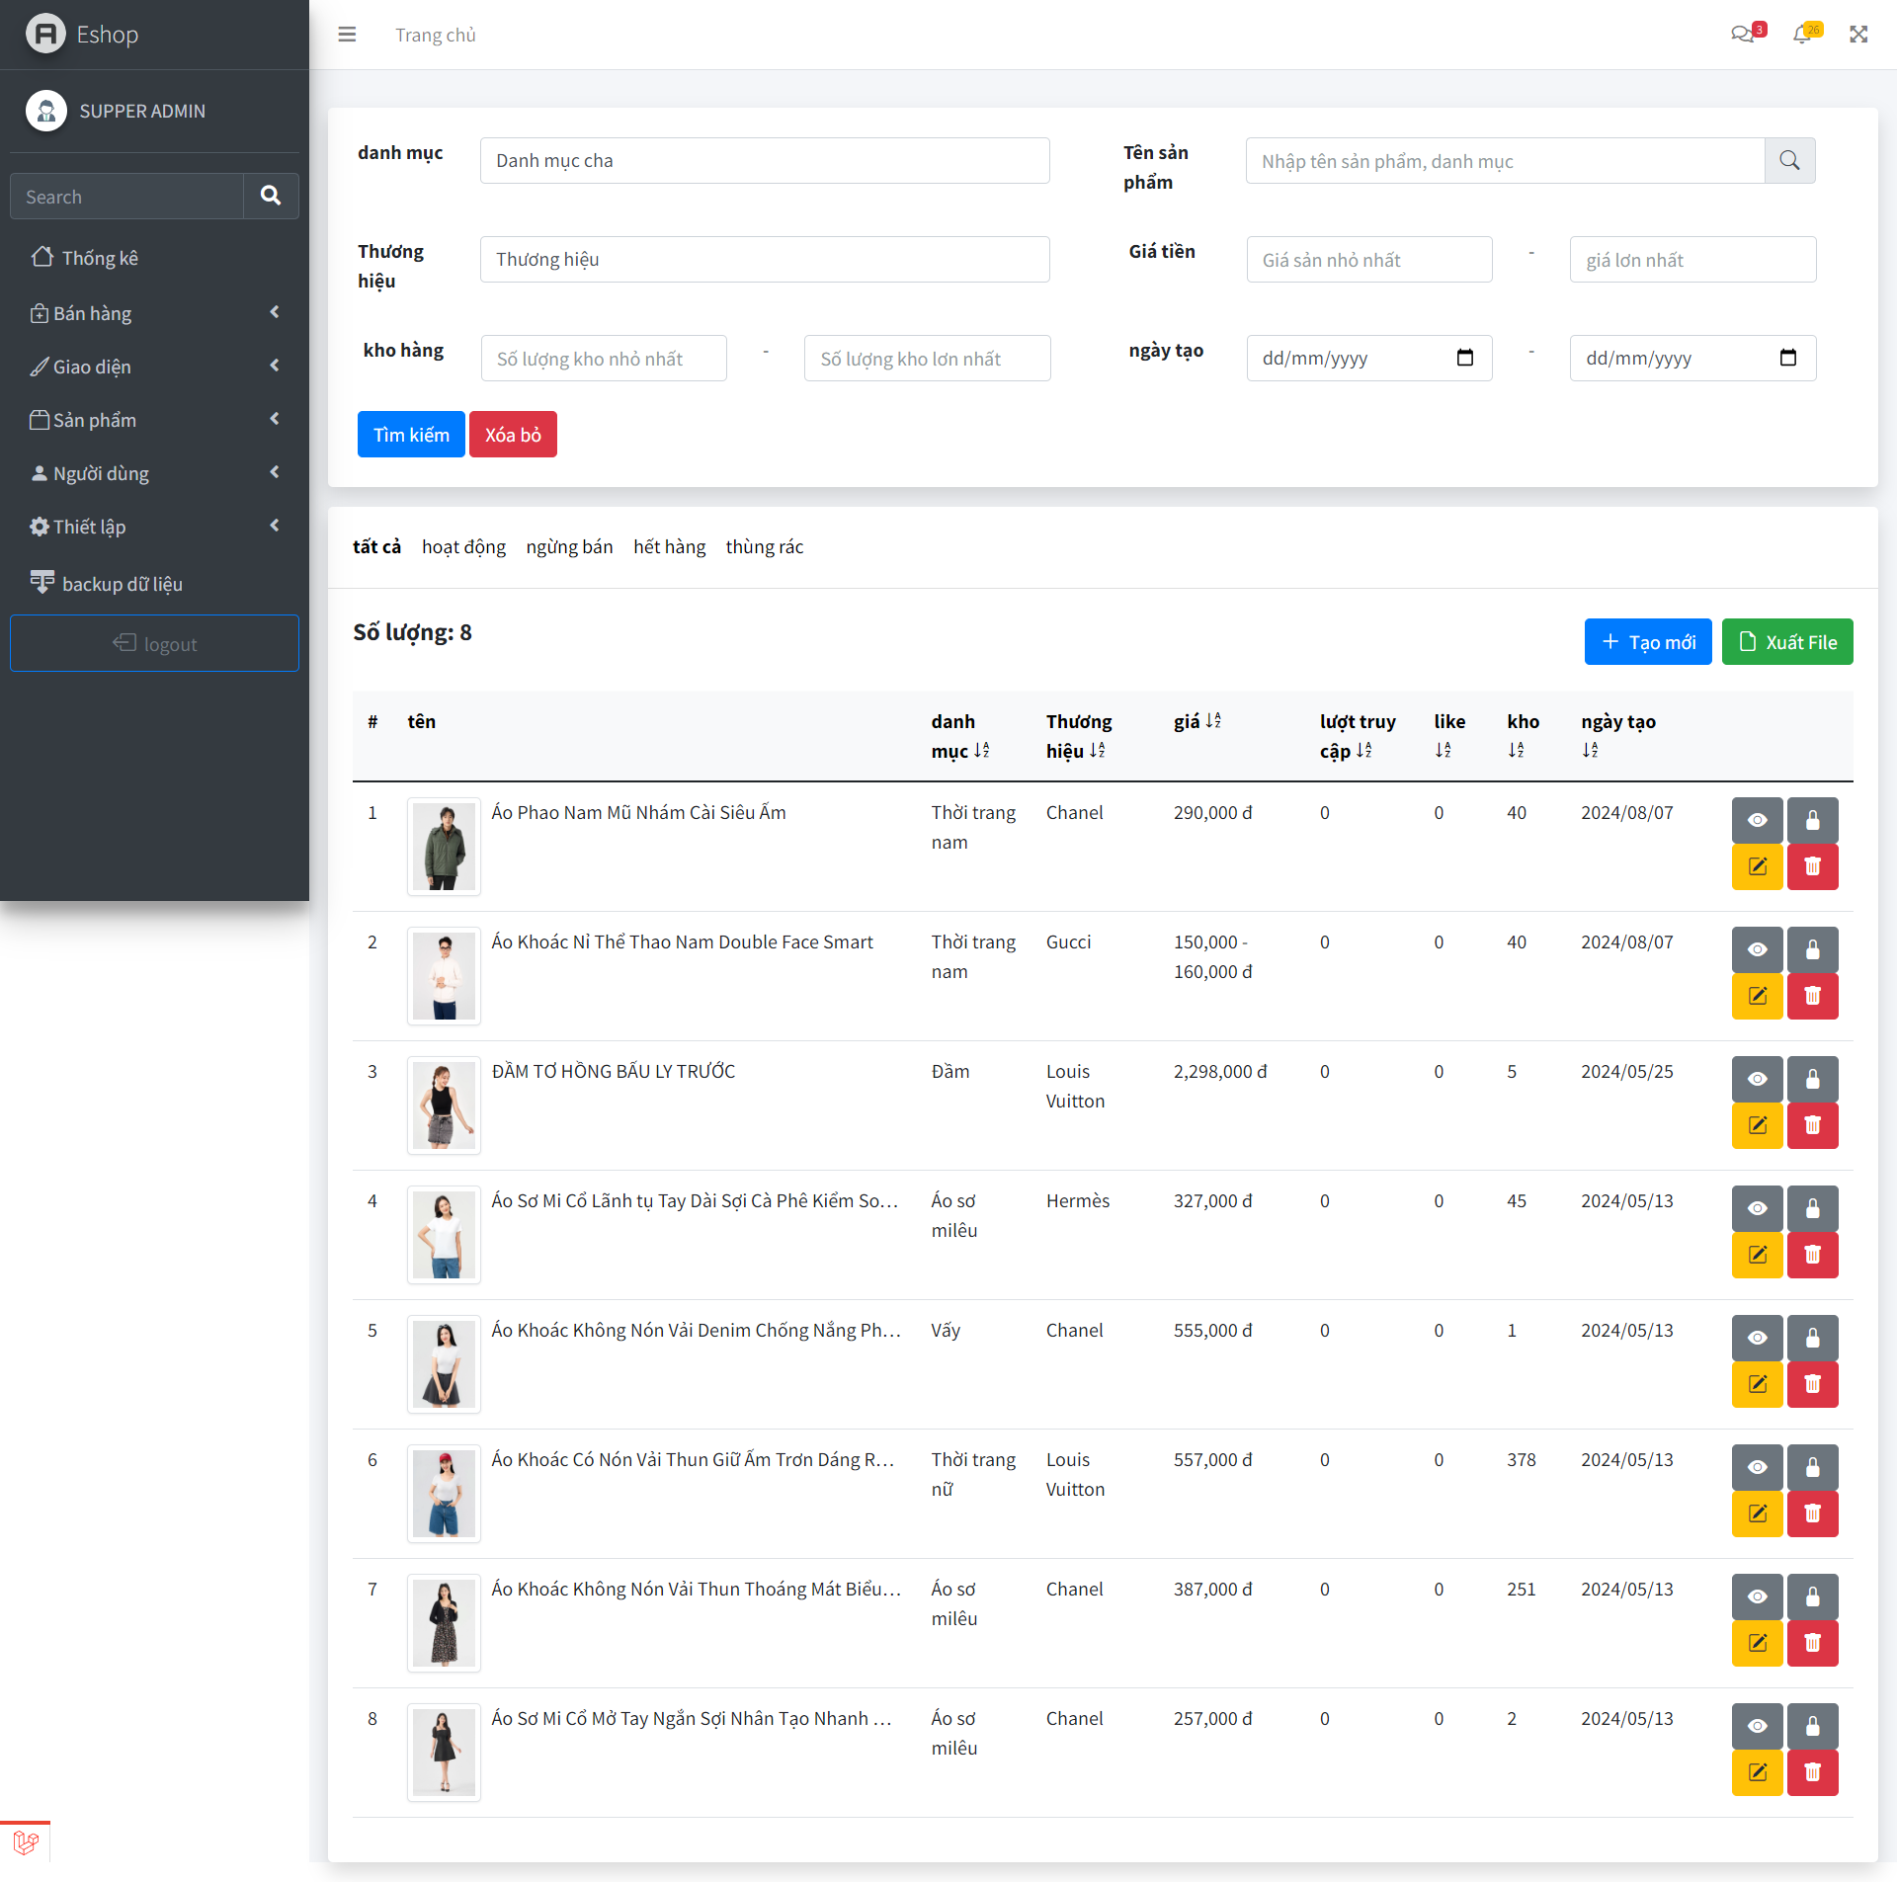The image size is (1897, 1882).
Task: Click the Danh mục cha dropdown field
Action: coord(764,158)
